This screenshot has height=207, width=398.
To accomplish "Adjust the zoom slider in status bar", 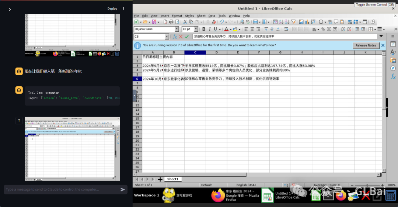I will click(367, 185).
